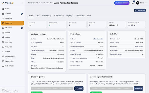Click the Agenda badge counter

22,14
